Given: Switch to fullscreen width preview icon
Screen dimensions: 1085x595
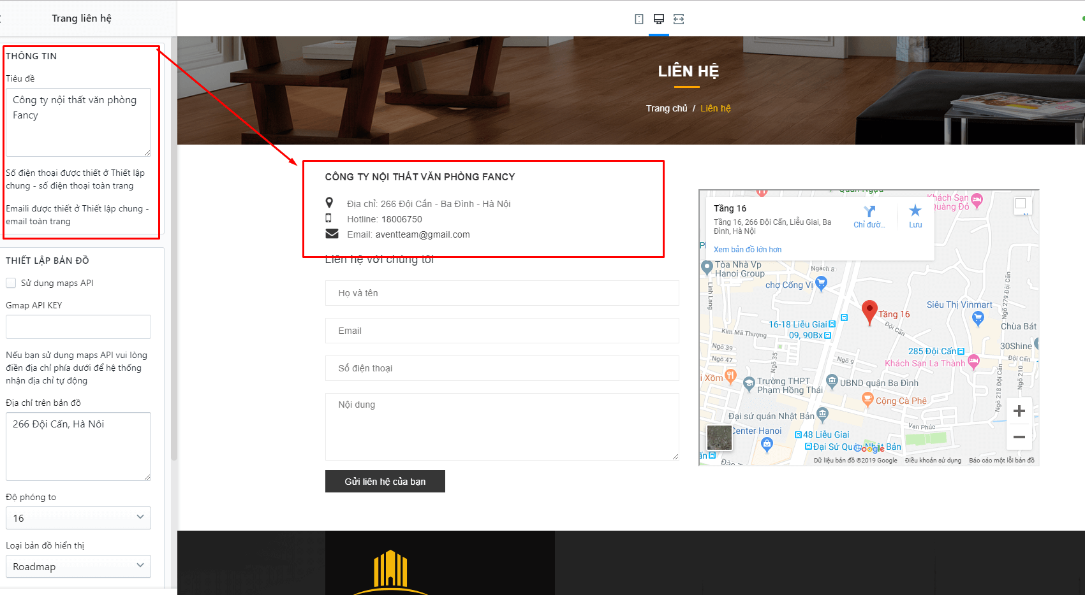Looking at the screenshot, I should tap(679, 19).
